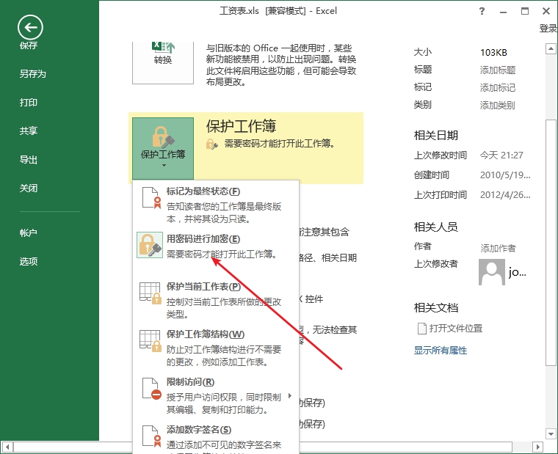Choose 标记为最终状态(F) menu entry
The image size is (558, 454).
(x=216, y=205)
